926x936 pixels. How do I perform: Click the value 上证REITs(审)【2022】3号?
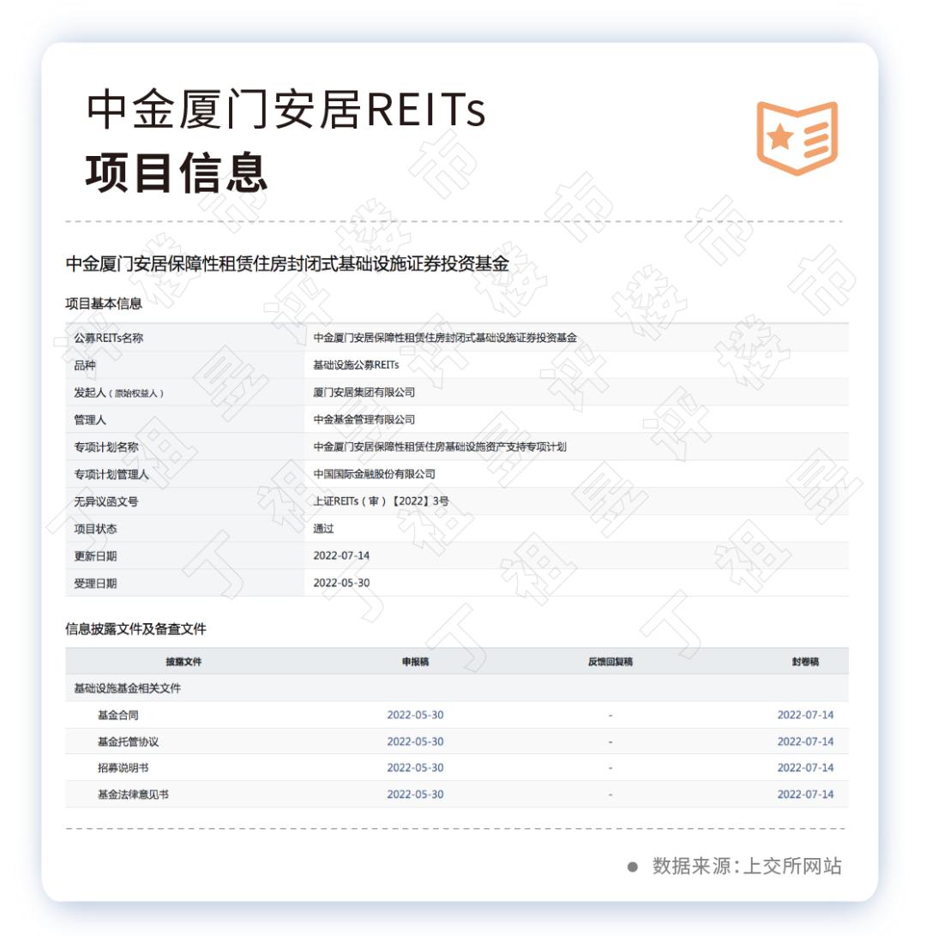(381, 501)
